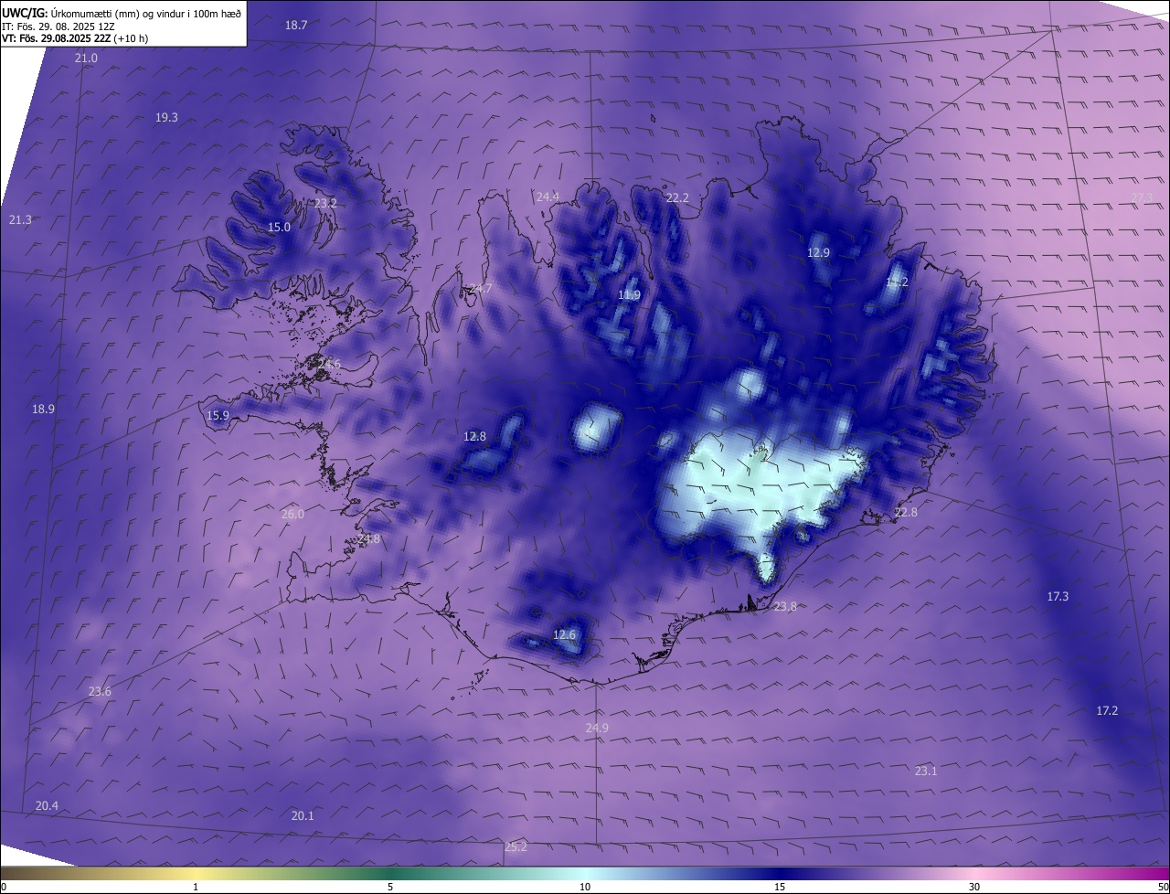Click the 24.9 value label
This screenshot has height=894, width=1170.
pyautogui.click(x=597, y=729)
